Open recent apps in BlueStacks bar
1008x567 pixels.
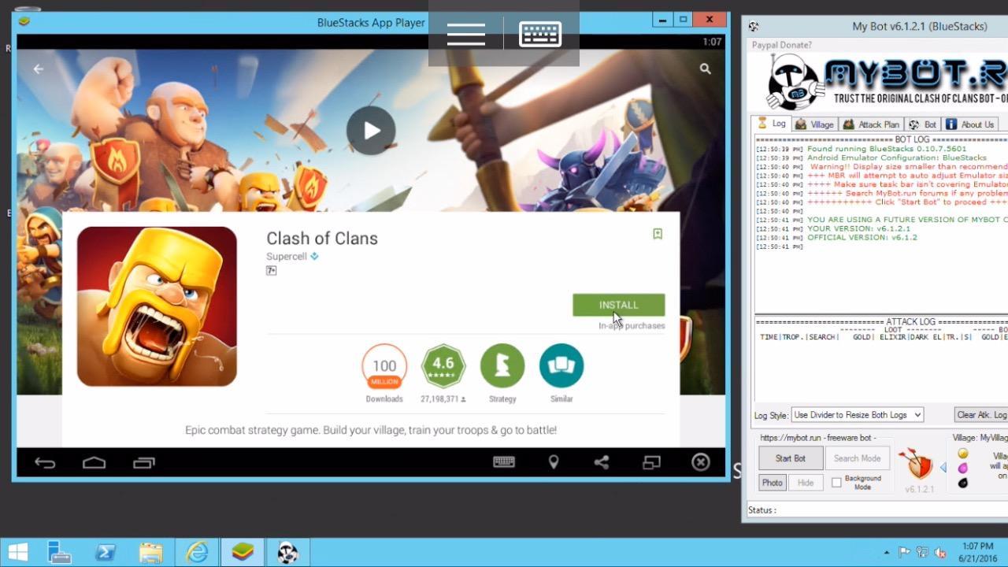click(x=144, y=462)
